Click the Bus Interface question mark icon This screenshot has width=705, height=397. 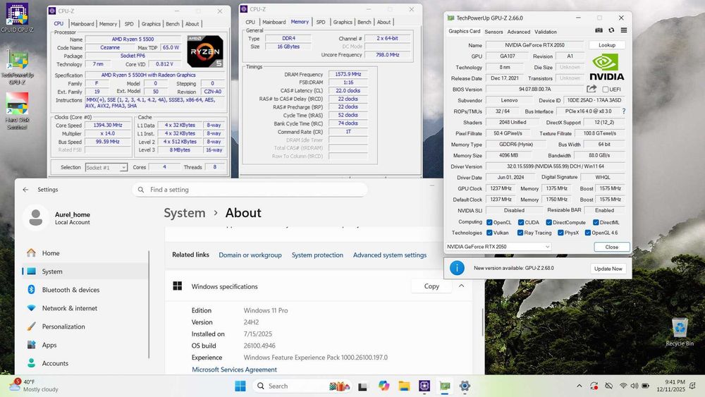point(623,111)
